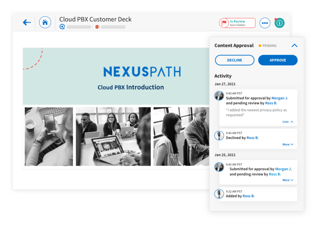Screen dimensions: 317x226
Task: Click the Content Approval panel title
Action: pyautogui.click(x=234, y=46)
